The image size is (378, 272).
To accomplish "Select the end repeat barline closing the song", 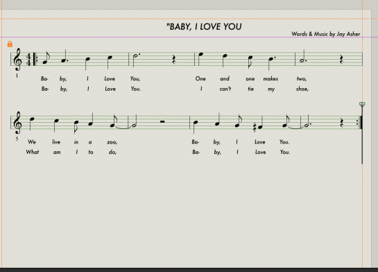I will click(x=359, y=123).
